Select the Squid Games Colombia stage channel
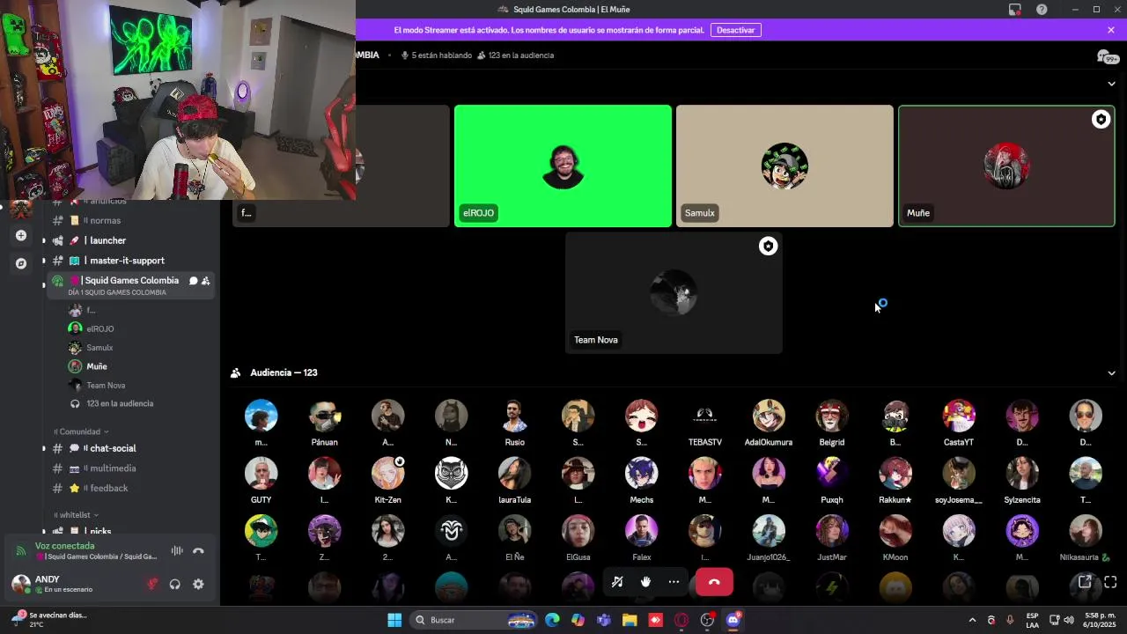 pyautogui.click(x=130, y=284)
